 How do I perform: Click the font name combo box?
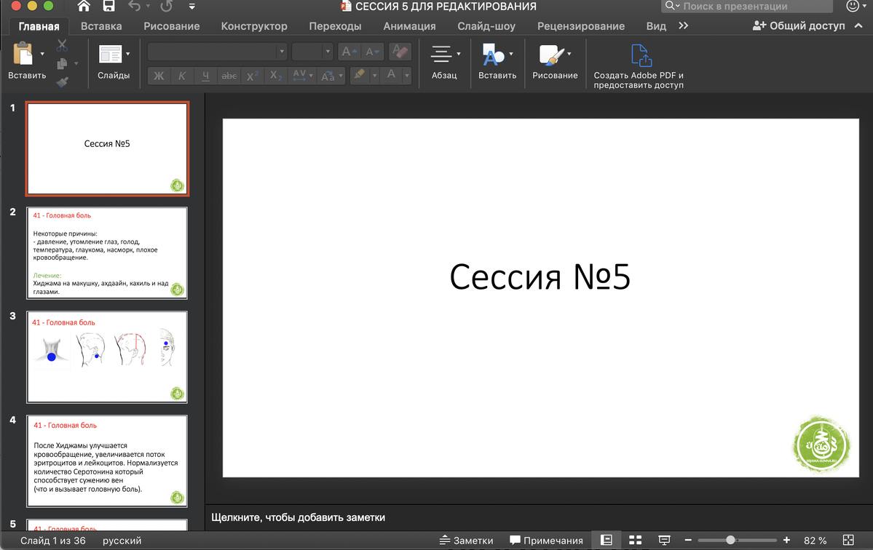click(217, 51)
